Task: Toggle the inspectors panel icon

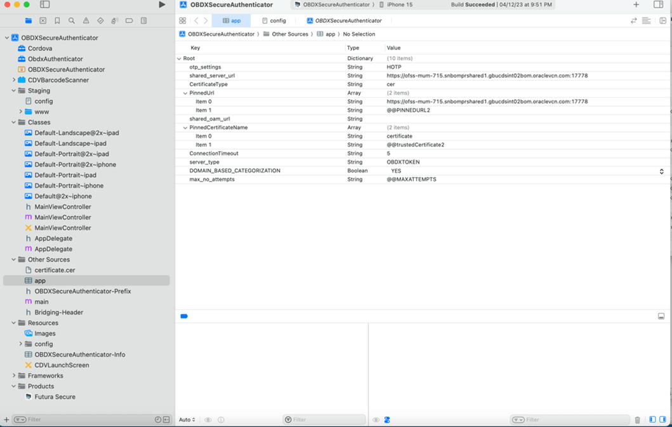Action: (x=658, y=4)
